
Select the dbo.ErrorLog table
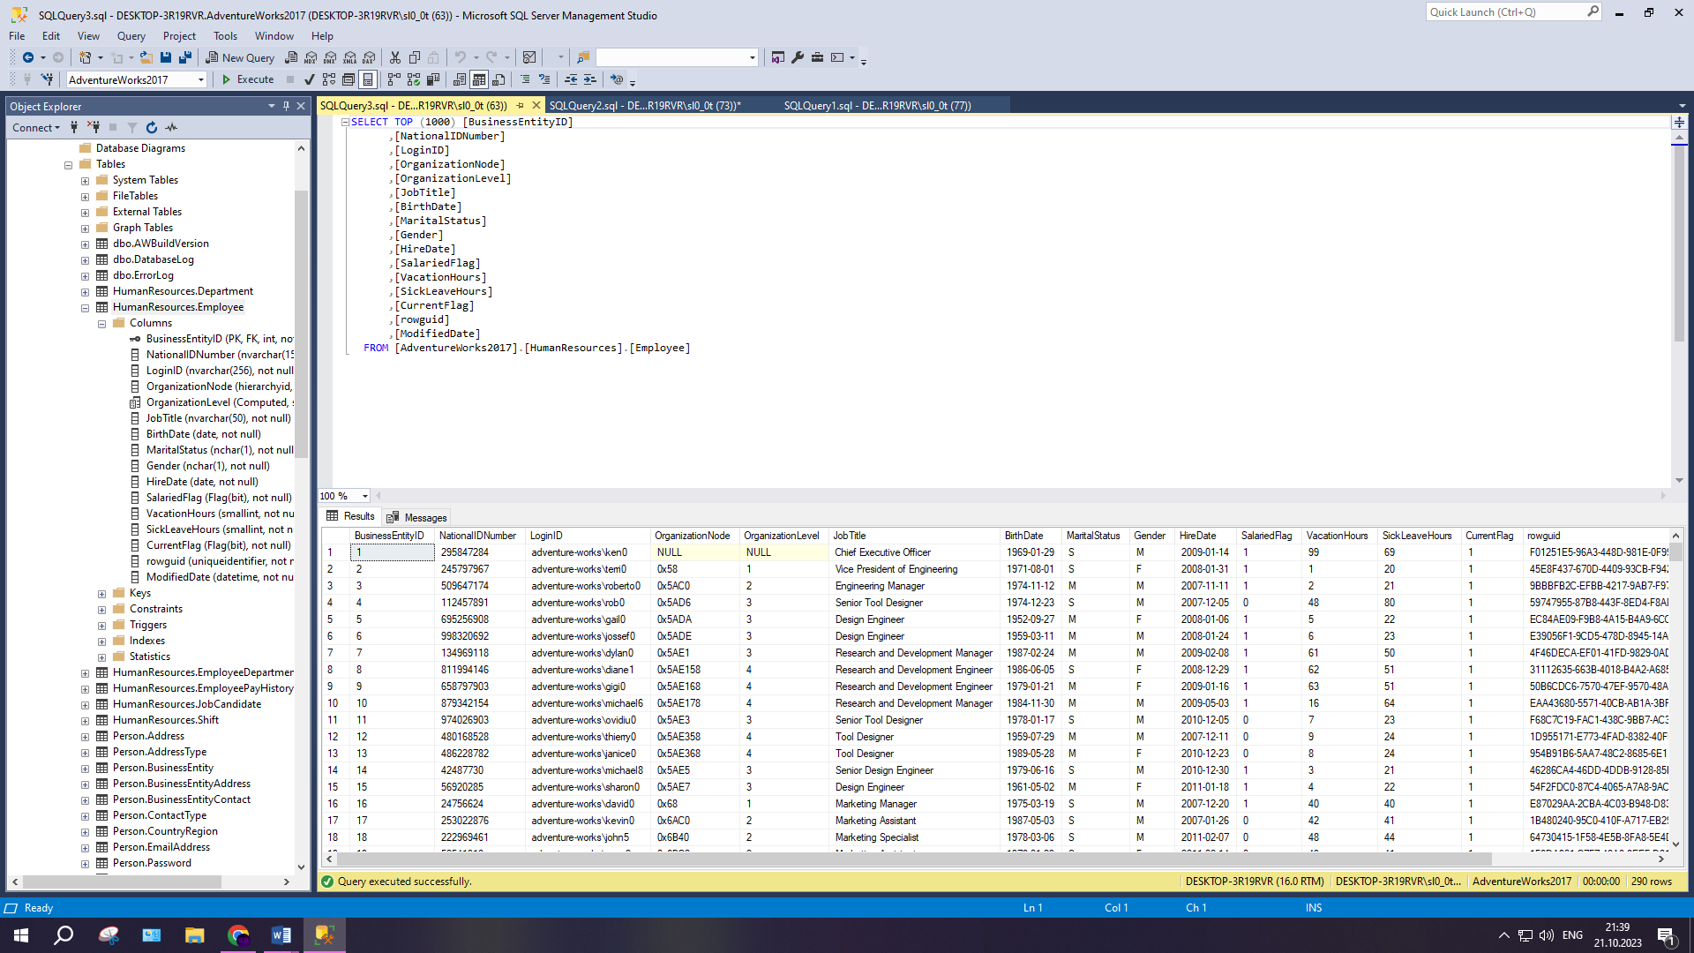point(143,275)
